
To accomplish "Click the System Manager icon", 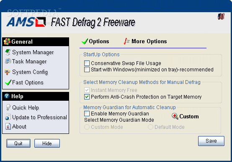I will [x=8, y=52].
